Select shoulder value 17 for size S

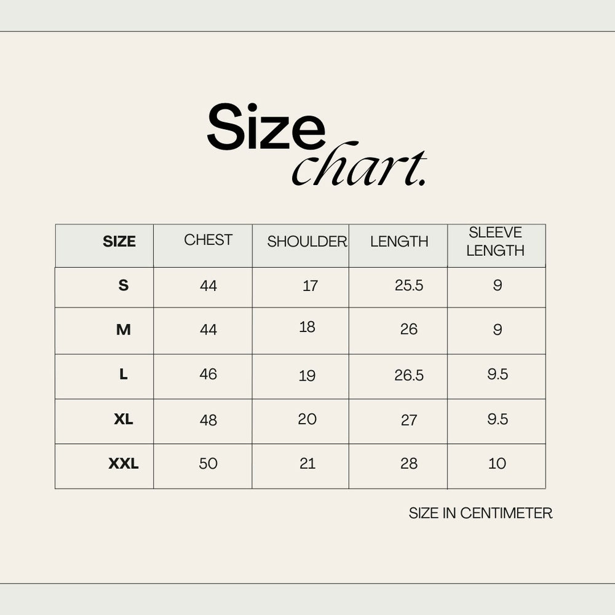point(311,286)
